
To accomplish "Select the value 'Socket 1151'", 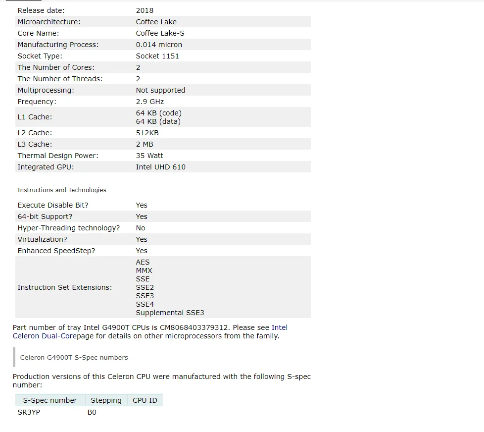I will [157, 56].
